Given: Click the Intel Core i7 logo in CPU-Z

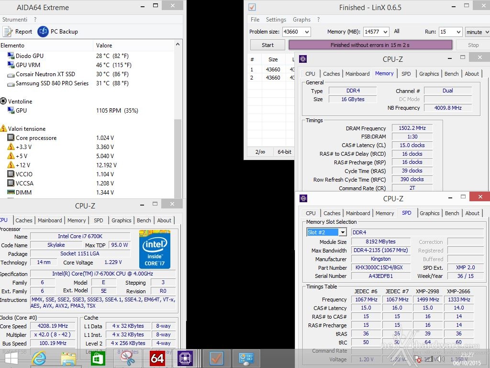Looking at the screenshot, I should pos(155,249).
